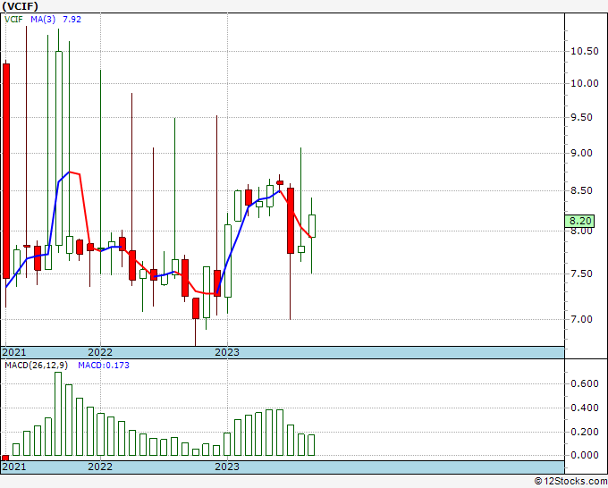Click the MA(3) indicator label
The image size is (608, 488).
tap(43, 19)
